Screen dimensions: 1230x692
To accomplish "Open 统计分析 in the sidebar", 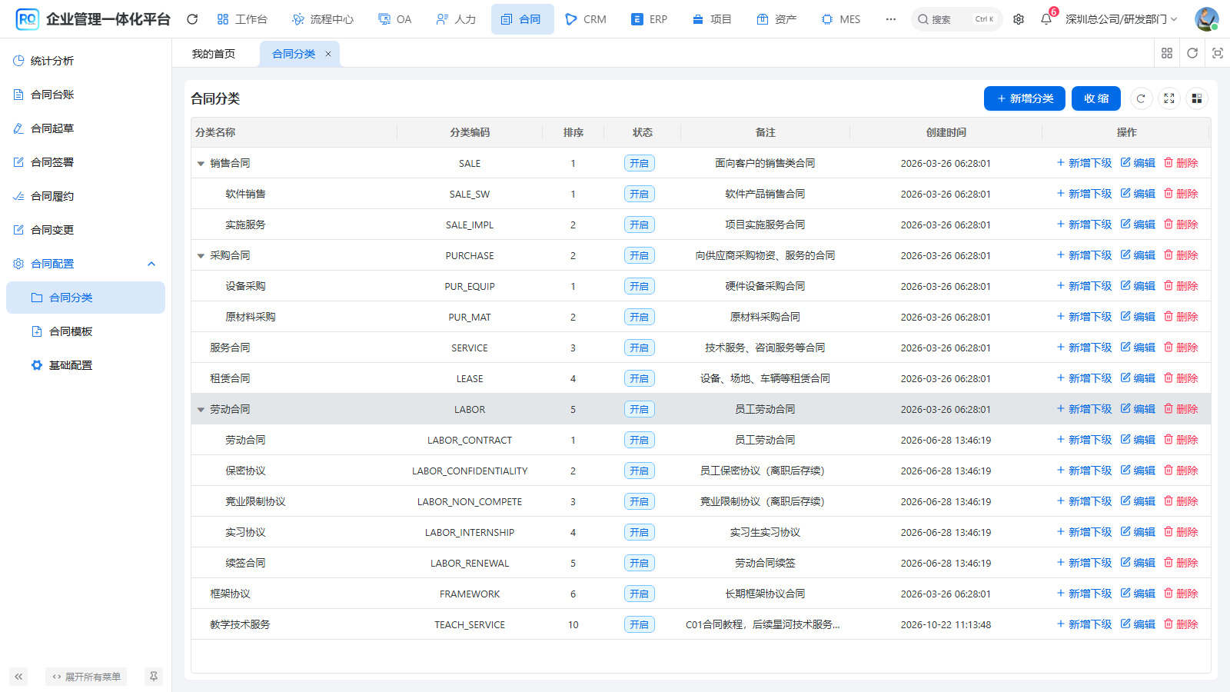I will point(86,61).
